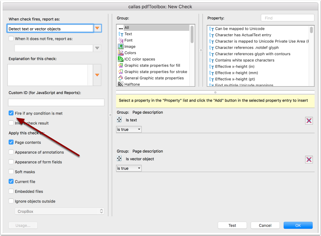Click the OK button
This screenshot has width=321, height=236.
tap(298, 225)
